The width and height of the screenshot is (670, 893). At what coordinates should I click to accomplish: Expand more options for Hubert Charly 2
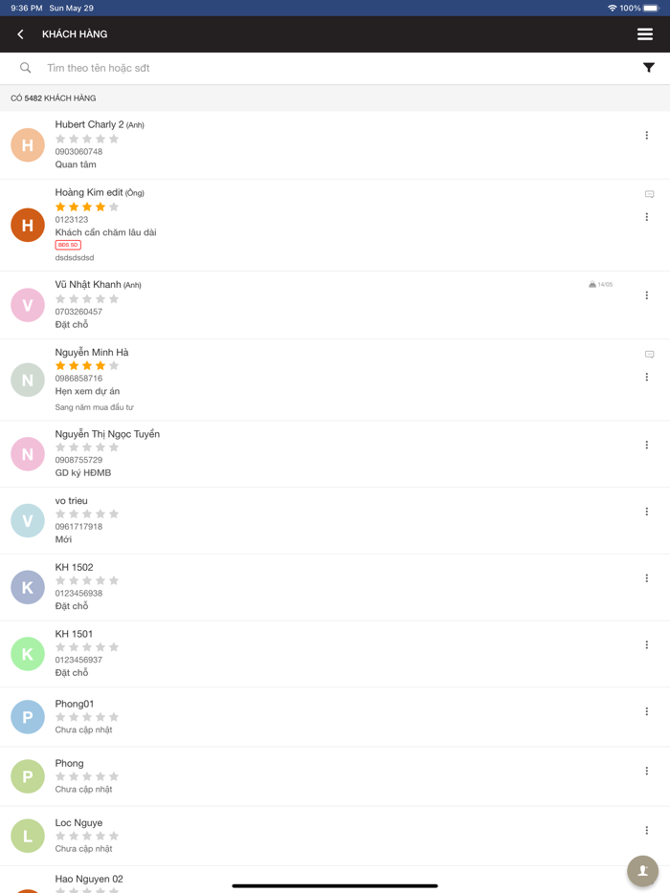[647, 136]
